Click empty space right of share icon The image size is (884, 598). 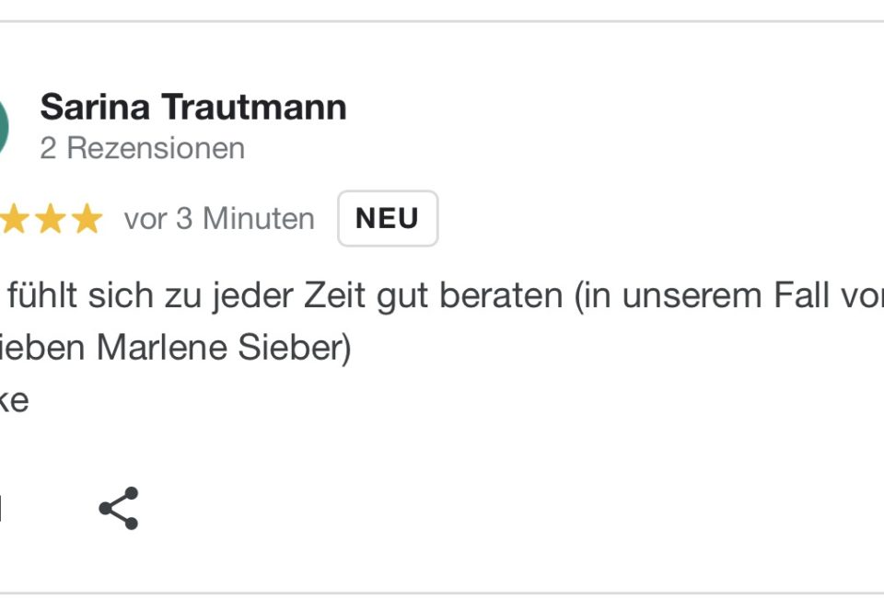pos(460,508)
